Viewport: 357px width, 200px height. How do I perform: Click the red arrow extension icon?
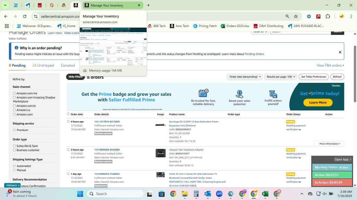tap(318, 16)
